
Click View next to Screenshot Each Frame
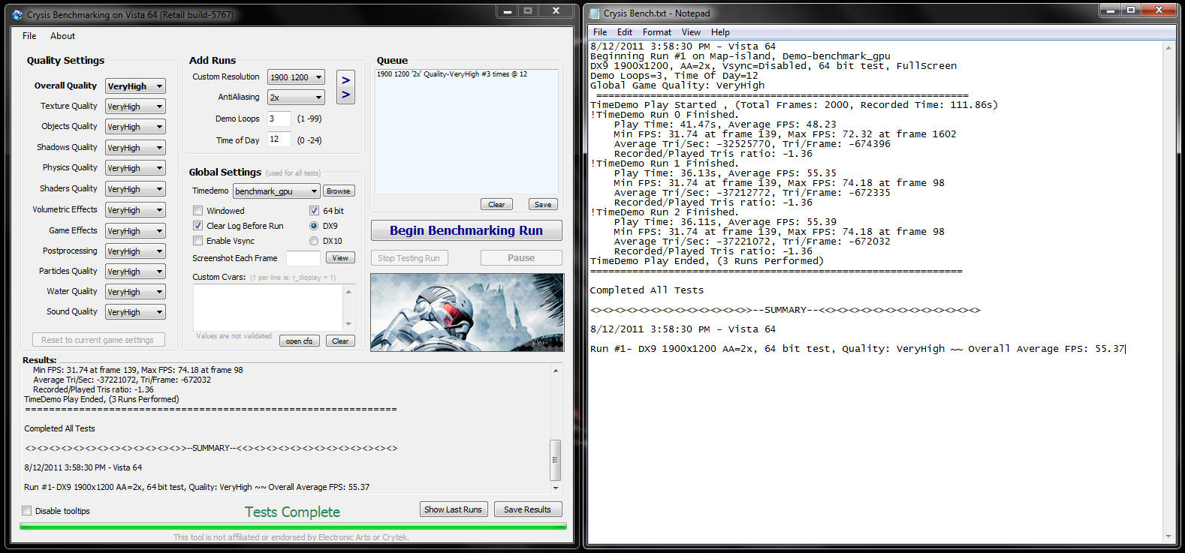click(x=340, y=258)
